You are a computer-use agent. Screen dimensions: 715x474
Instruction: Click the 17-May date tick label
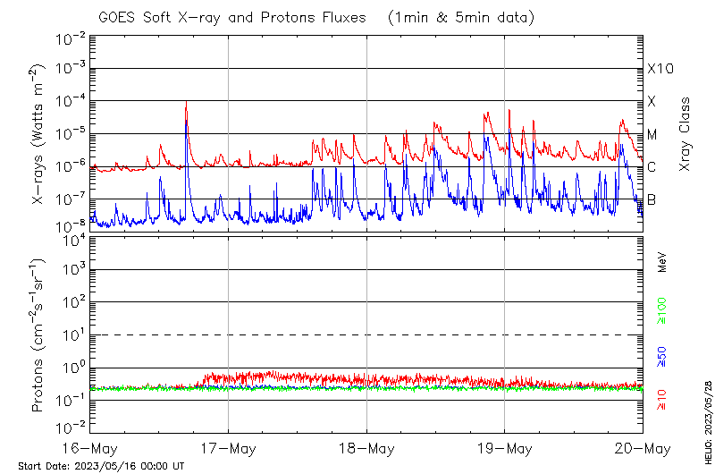click(x=228, y=448)
